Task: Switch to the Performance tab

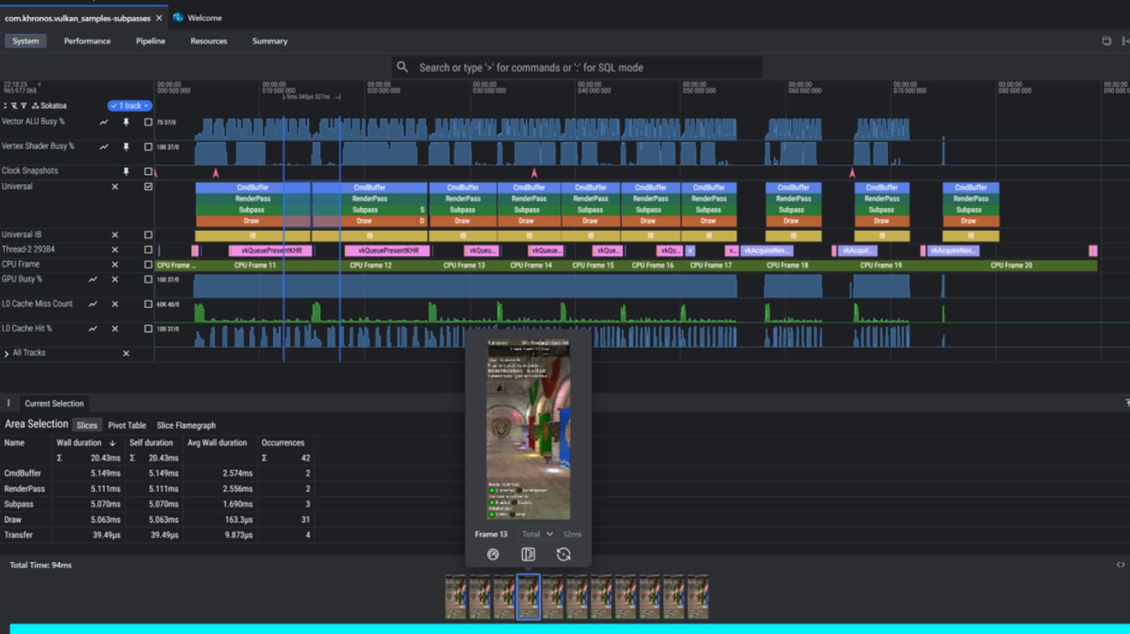Action: tap(87, 41)
